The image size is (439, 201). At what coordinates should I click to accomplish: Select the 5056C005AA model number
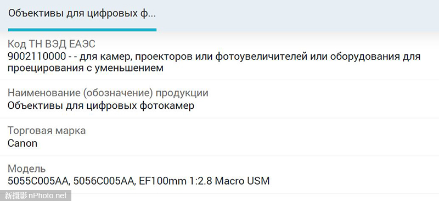[105, 181]
